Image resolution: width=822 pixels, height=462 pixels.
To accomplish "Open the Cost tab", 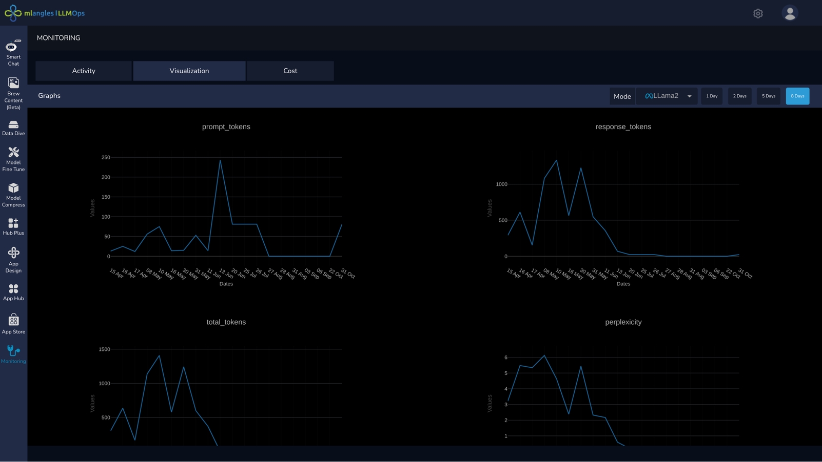I will pos(290,71).
